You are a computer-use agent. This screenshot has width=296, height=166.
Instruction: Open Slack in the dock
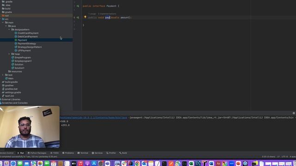[x=124, y=163]
